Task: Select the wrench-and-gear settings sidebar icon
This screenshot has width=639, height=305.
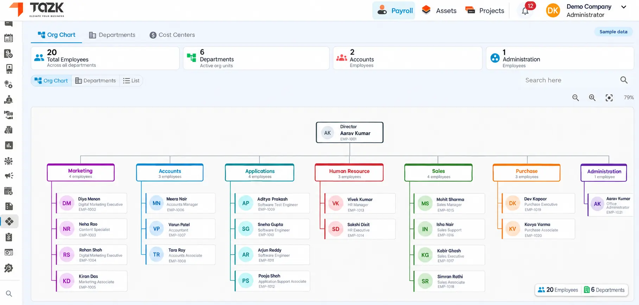Action: point(9,268)
